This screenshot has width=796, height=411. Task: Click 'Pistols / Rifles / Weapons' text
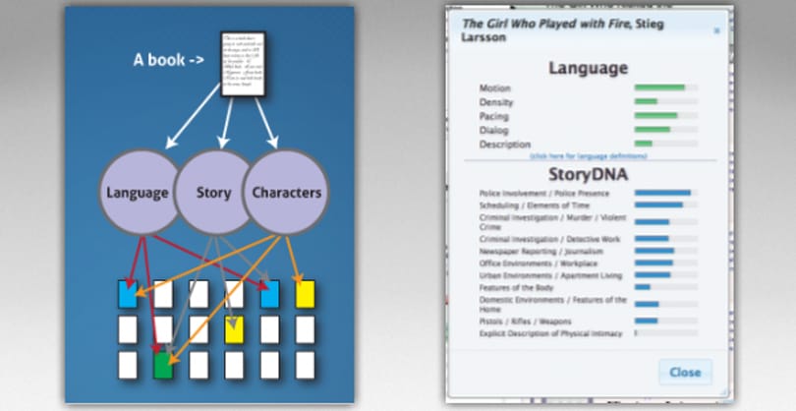tap(526, 322)
